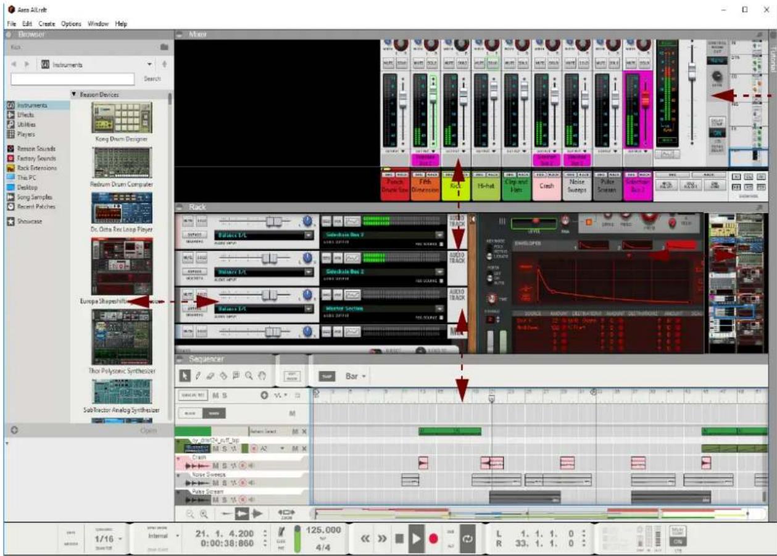Click the Rewind transport button
The image size is (777, 556).
pos(365,538)
